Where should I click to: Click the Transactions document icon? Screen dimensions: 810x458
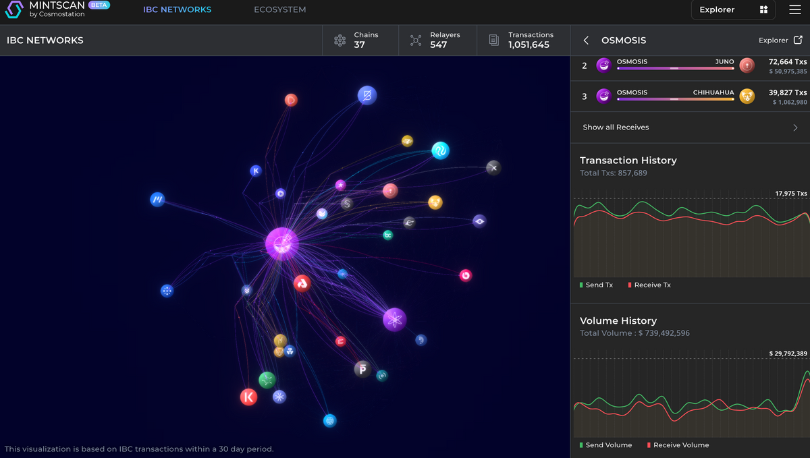coord(494,40)
